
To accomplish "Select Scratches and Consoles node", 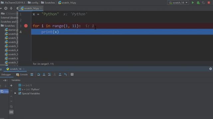I will pyautogui.click(x=9, y=21).
